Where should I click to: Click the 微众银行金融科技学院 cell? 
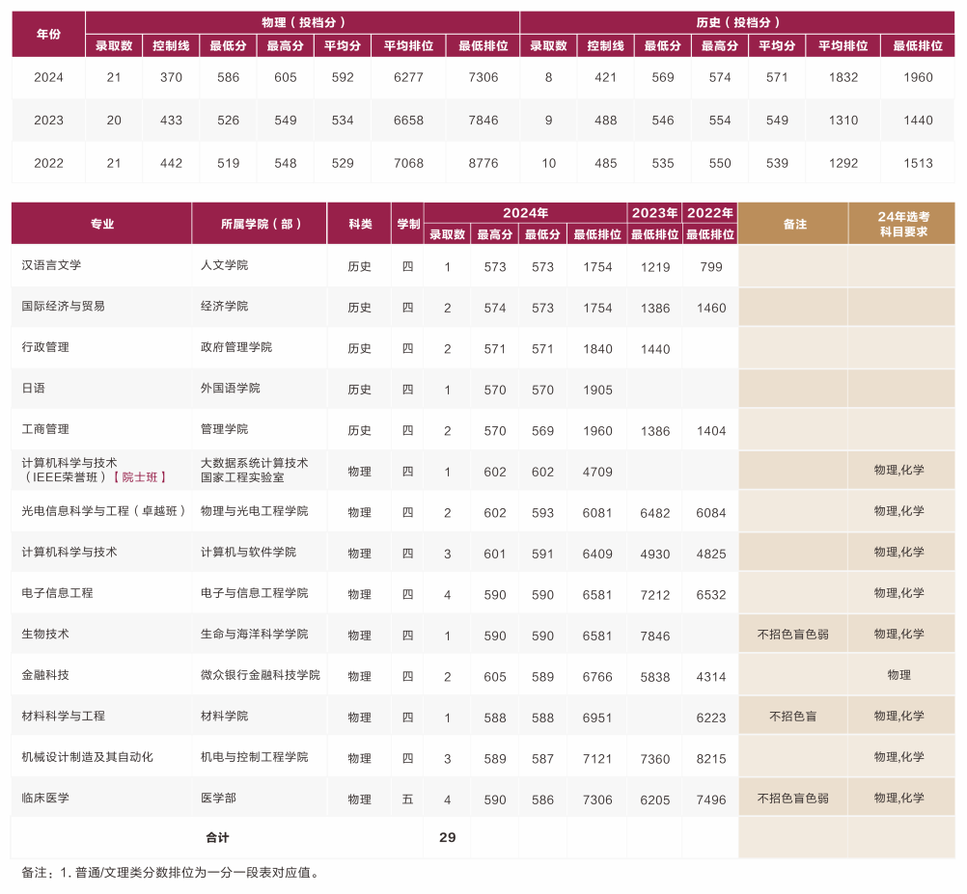(x=261, y=675)
